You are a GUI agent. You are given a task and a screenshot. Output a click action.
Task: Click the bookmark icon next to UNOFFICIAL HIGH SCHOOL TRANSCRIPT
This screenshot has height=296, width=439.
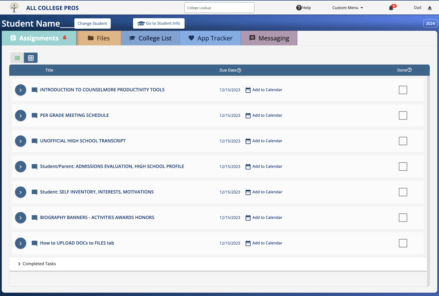[34, 141]
